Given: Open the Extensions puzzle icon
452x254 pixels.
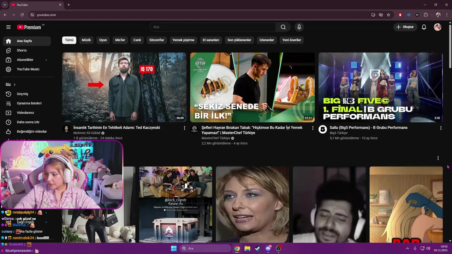Looking at the screenshot, I should point(426,15).
